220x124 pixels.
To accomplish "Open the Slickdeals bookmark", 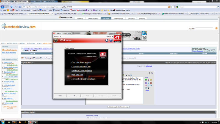I will click(x=65, y=10).
